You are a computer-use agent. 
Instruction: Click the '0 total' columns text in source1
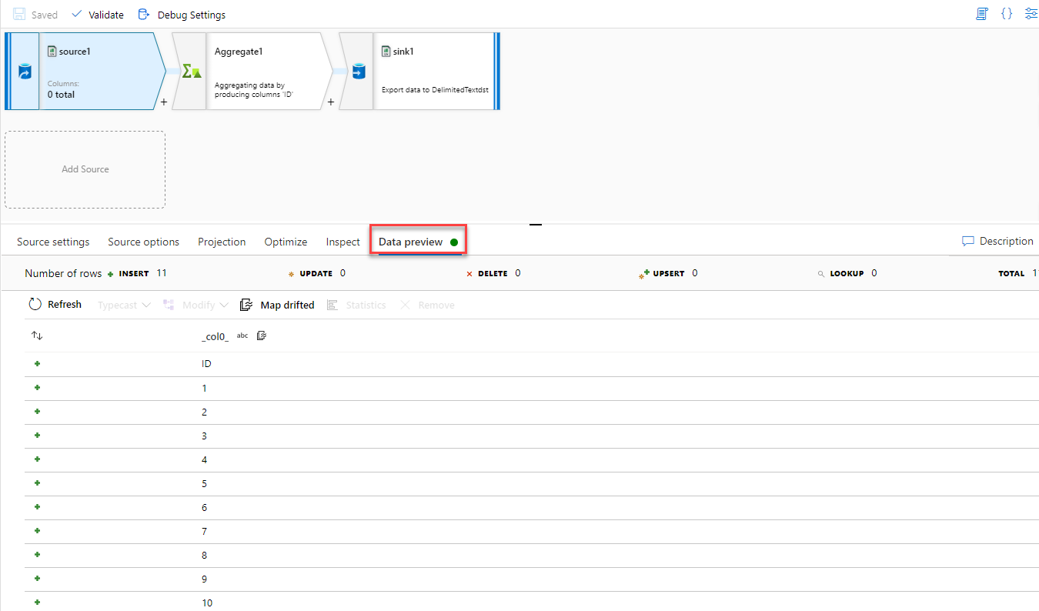62,95
